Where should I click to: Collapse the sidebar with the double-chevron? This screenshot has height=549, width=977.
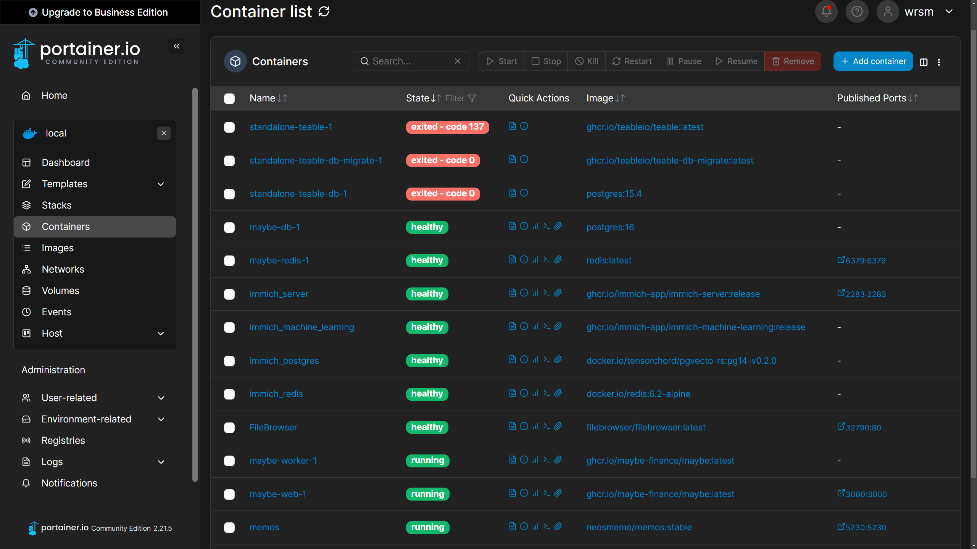pyautogui.click(x=176, y=46)
